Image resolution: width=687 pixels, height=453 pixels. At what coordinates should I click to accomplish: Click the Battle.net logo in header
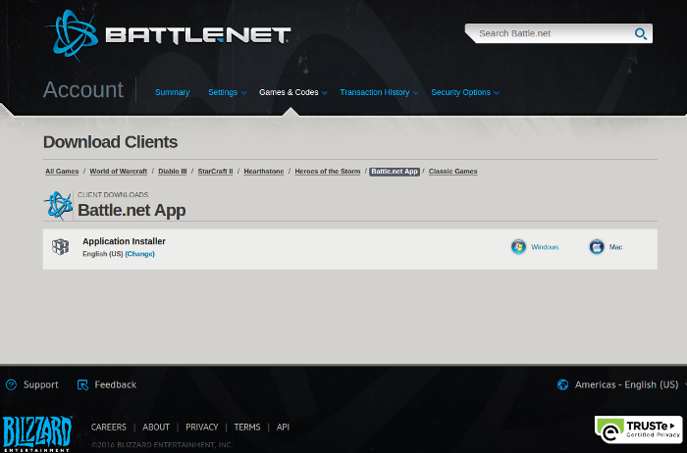(168, 35)
